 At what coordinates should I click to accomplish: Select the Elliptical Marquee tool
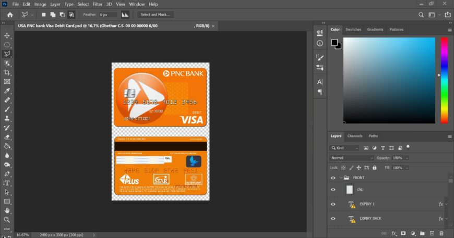pyautogui.click(x=7, y=45)
